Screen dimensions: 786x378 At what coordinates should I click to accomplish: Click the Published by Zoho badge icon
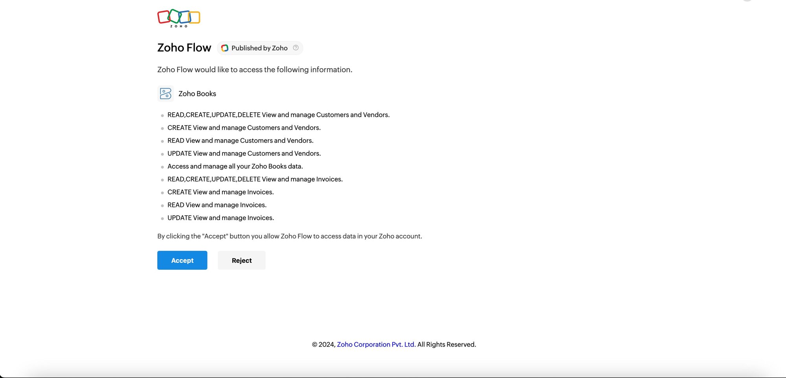tap(225, 48)
